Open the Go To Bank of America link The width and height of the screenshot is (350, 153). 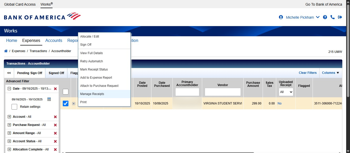pyautogui.click(x=323, y=4)
